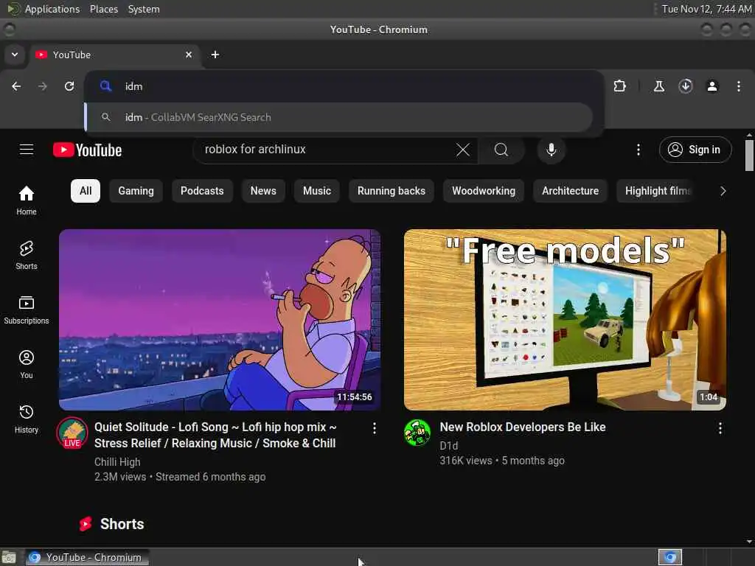Click the YouTube - Chromium taskbar button
The height and width of the screenshot is (566, 755).
(x=87, y=557)
